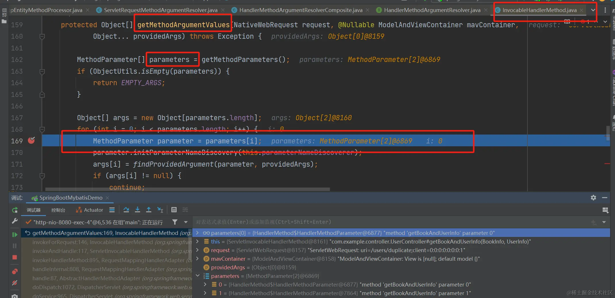Open debugger wrench settings
This screenshot has height=298, width=615.
click(15, 221)
